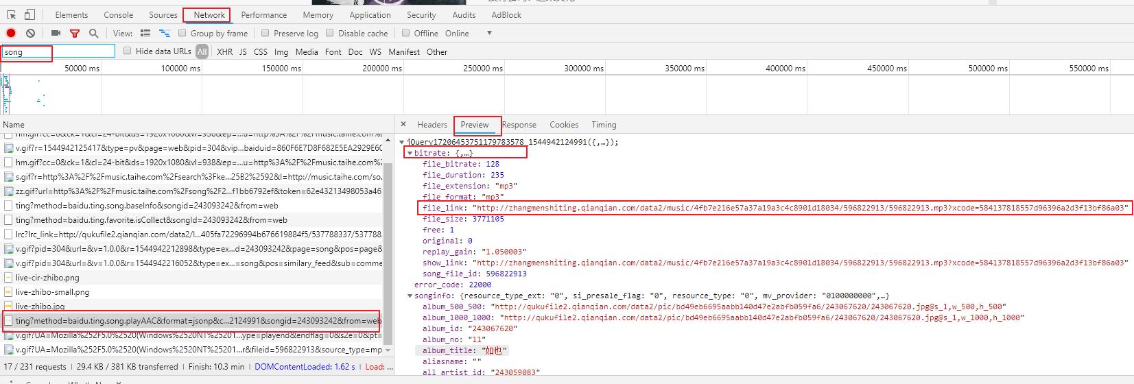
Task: Enable Preserve log checkbox
Action: pos(265,33)
